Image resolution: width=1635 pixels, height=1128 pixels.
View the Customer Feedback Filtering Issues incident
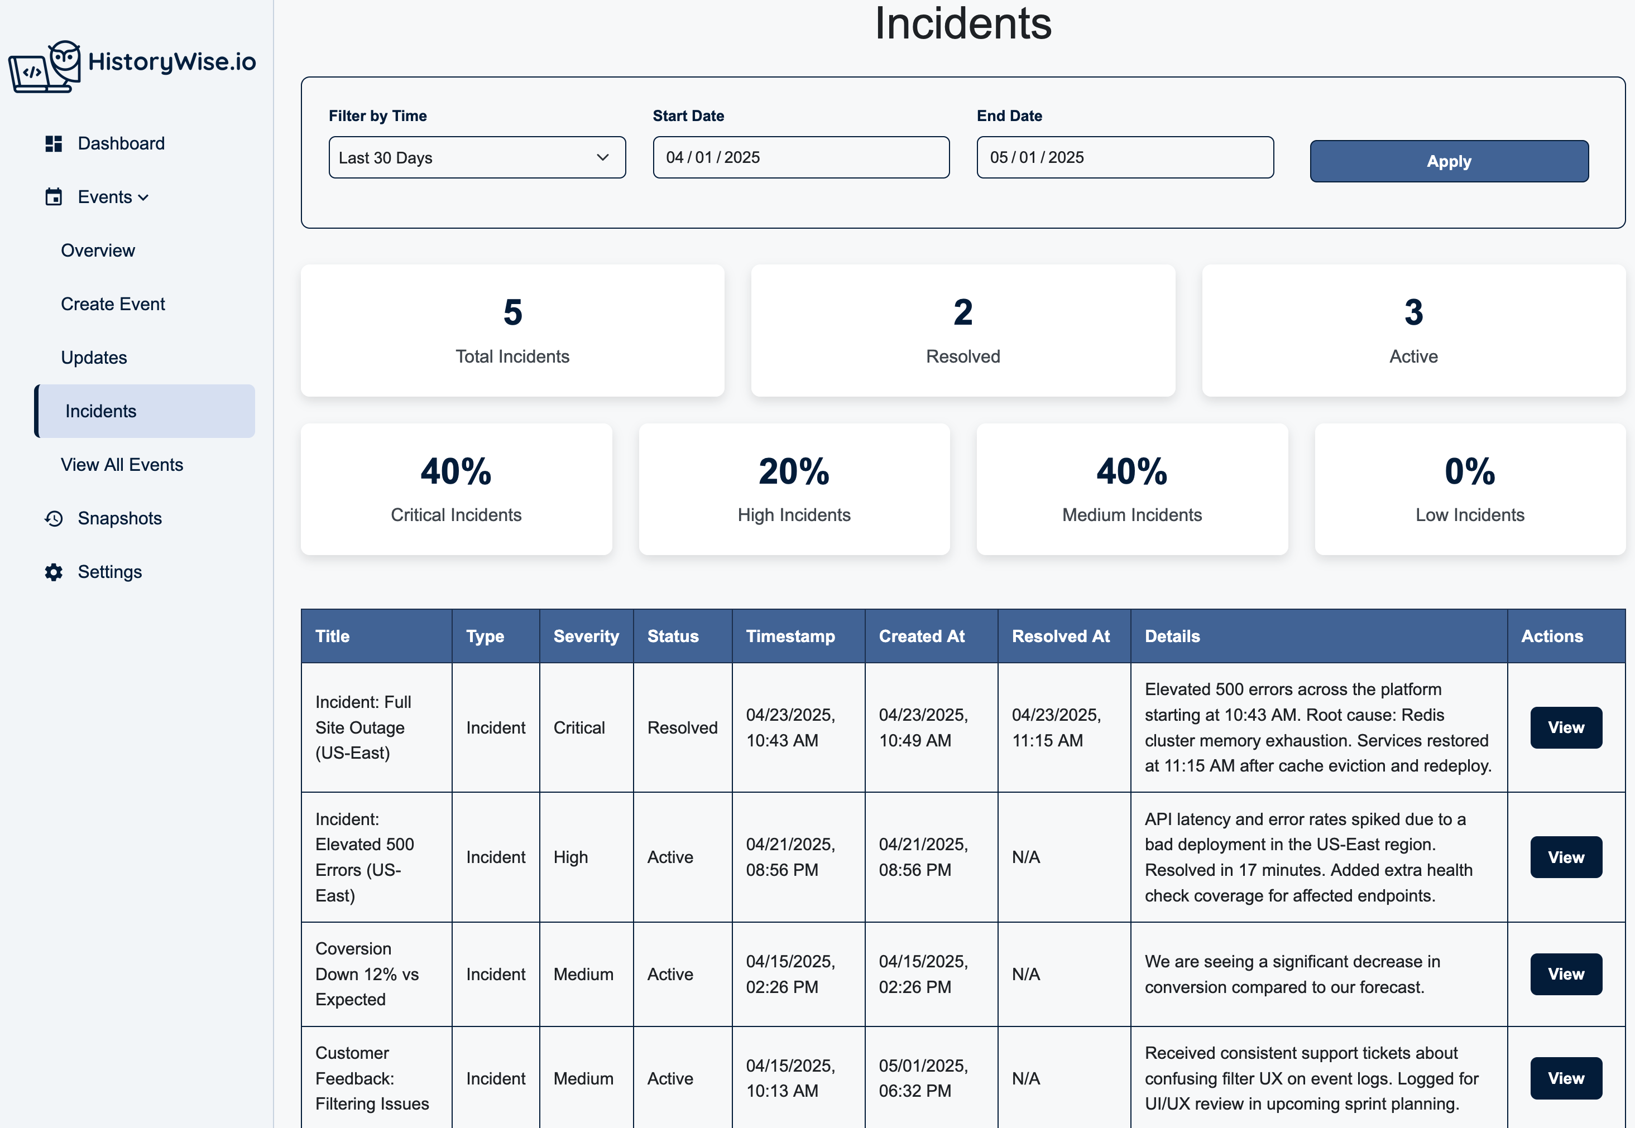point(1566,1078)
